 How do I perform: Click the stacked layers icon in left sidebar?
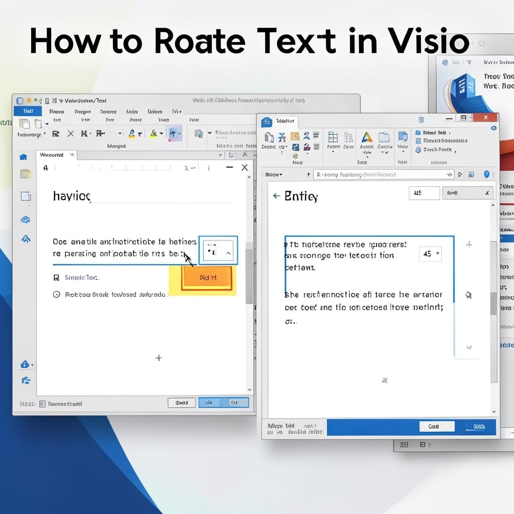click(26, 219)
